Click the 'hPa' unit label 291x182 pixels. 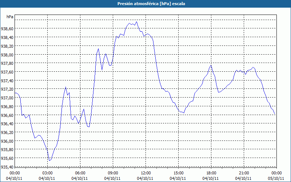click(10, 17)
